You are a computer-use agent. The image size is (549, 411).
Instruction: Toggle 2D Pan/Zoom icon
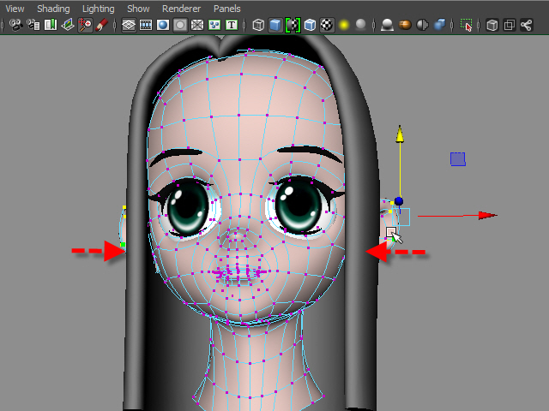pos(85,26)
